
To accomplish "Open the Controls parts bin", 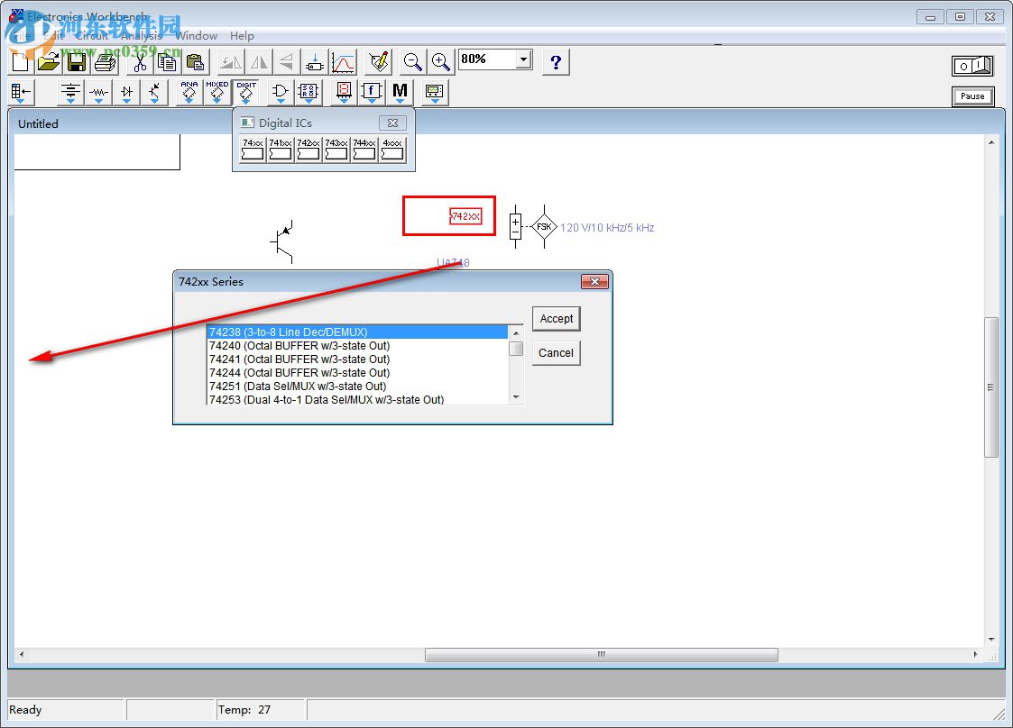I will coord(373,92).
